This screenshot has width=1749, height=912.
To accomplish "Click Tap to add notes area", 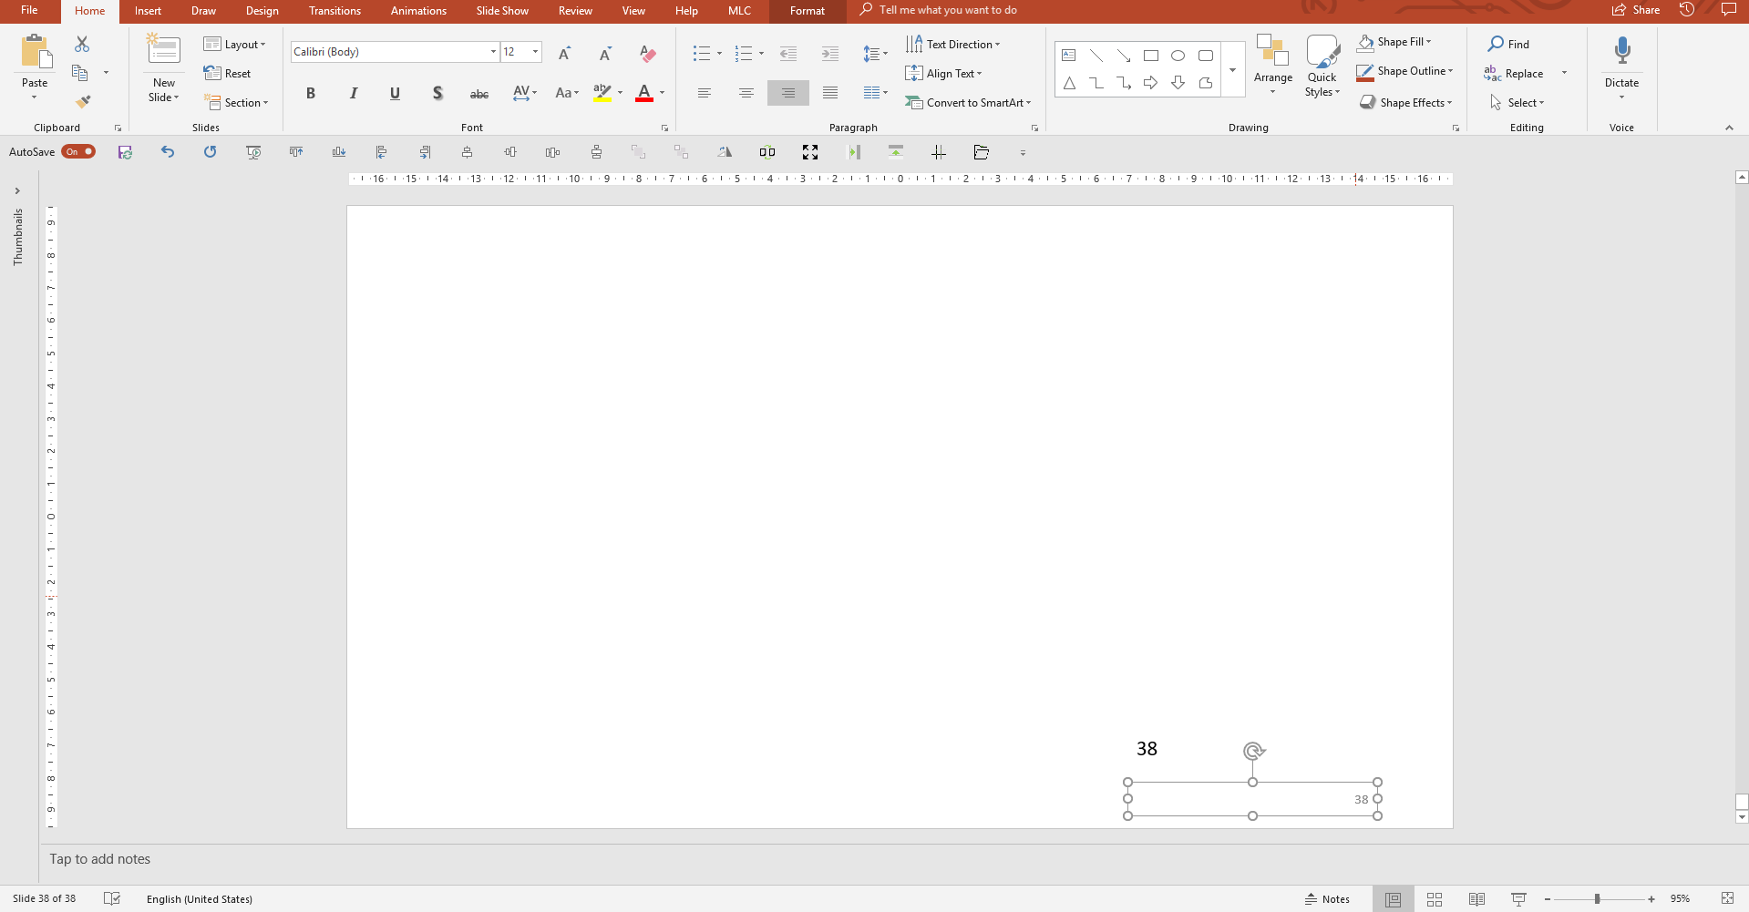I will tap(100, 859).
